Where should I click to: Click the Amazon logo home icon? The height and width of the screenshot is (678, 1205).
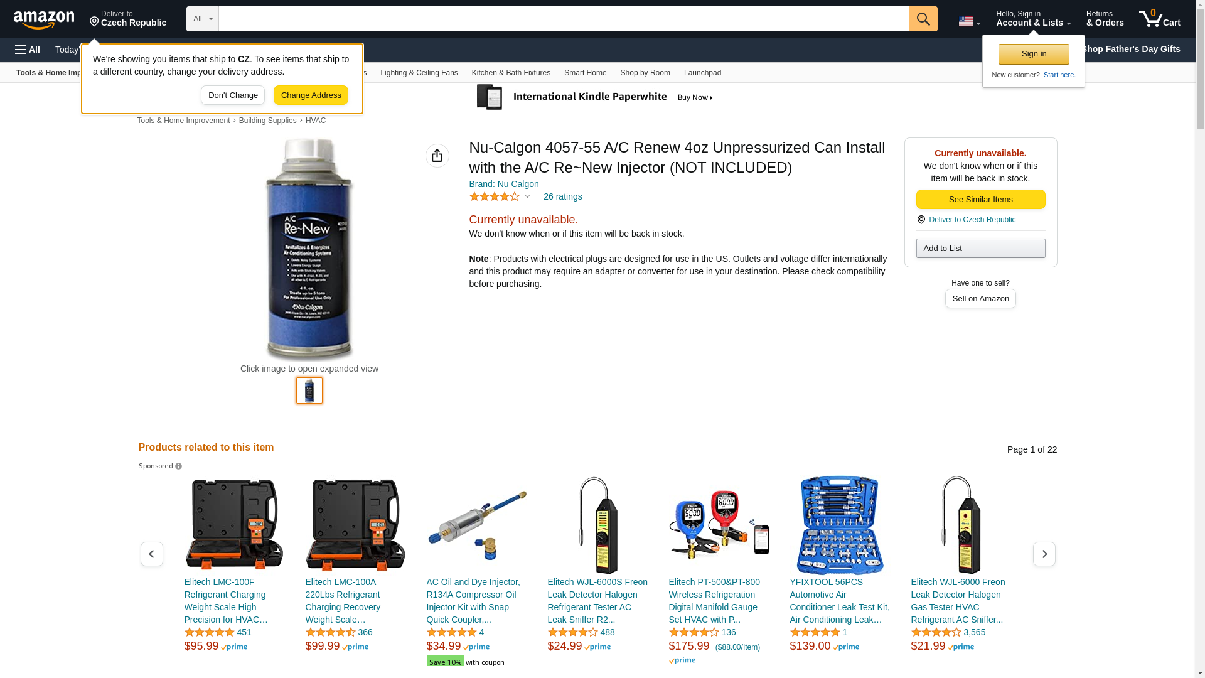pyautogui.click(x=44, y=20)
